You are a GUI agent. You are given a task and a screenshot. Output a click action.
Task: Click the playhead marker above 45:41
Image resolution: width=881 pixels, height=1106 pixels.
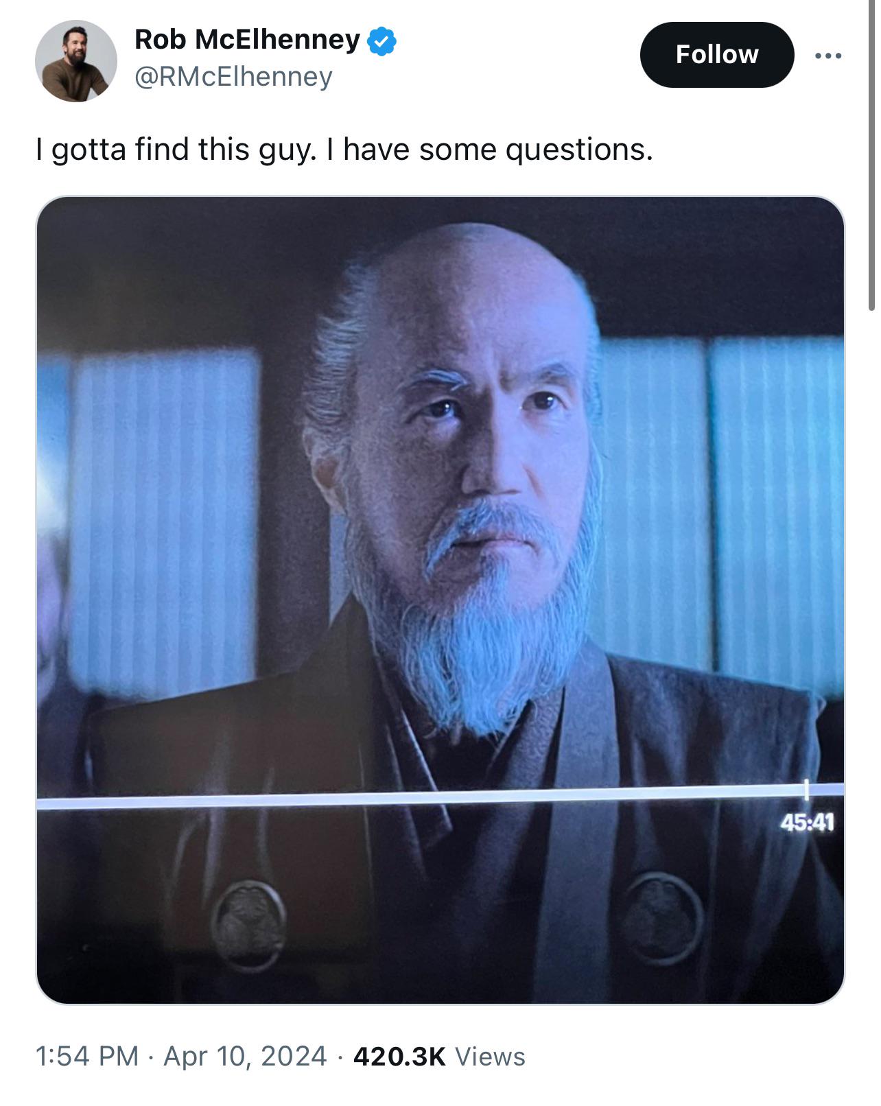807,789
